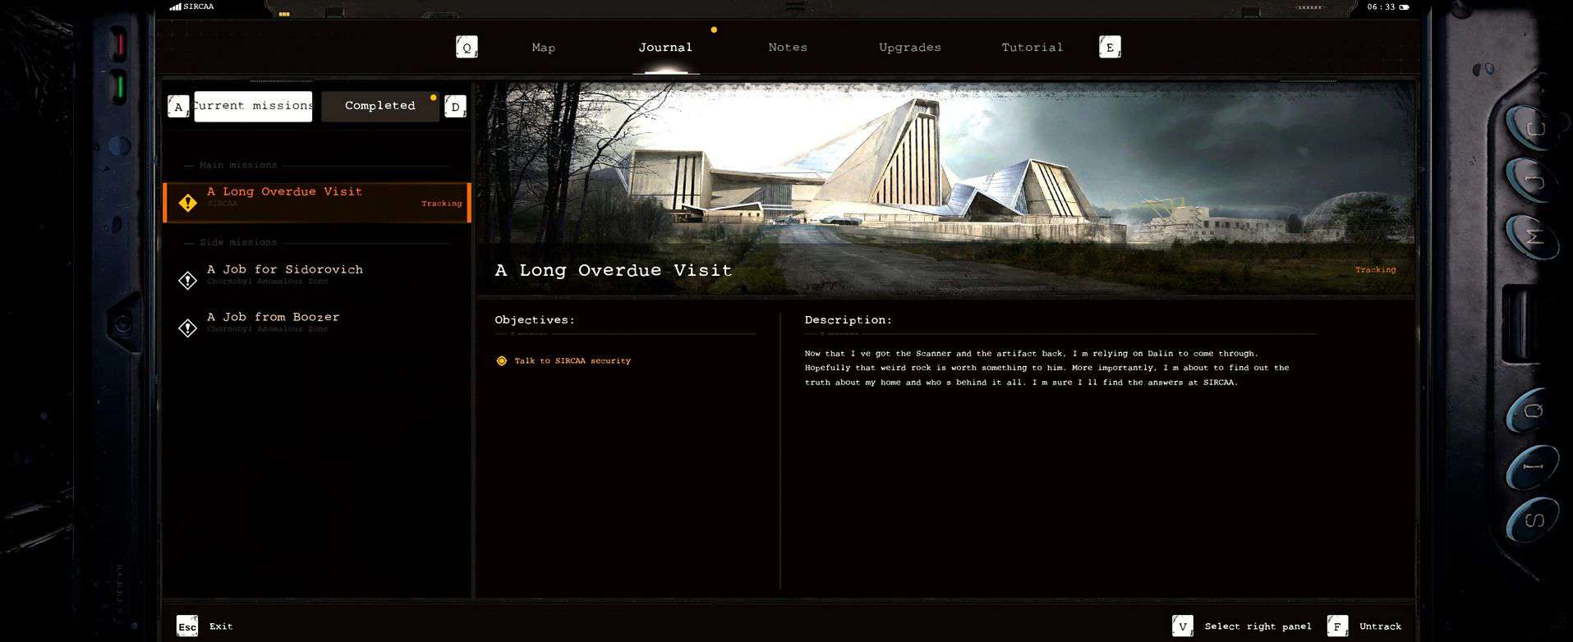Click the F key icon for Untrack
The width and height of the screenshot is (1573, 642).
(x=1337, y=626)
